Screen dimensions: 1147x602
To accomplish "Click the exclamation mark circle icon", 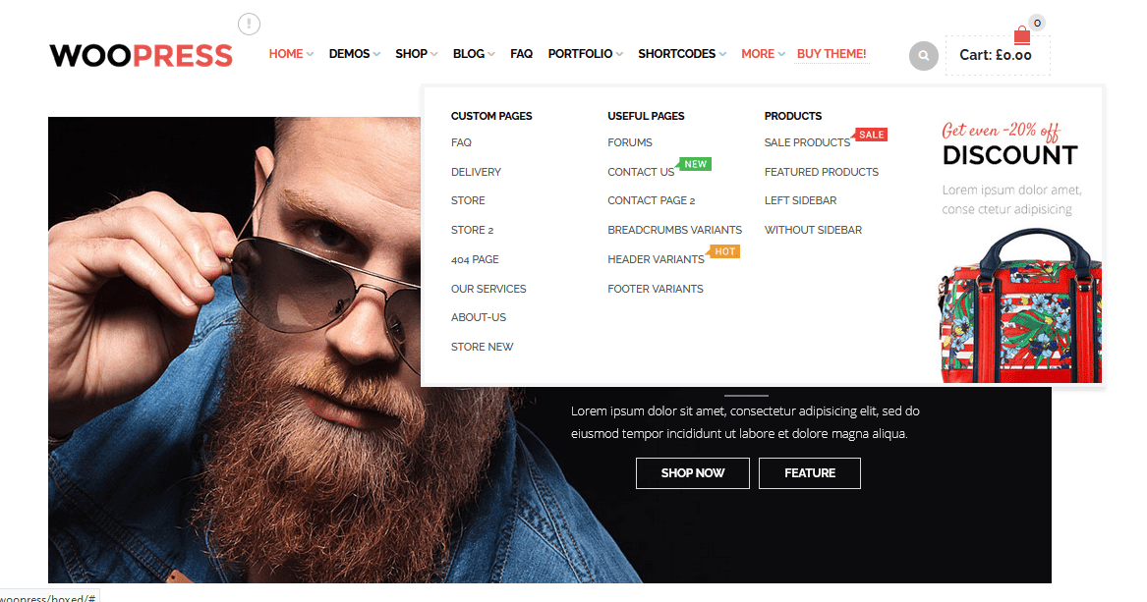I will click(249, 25).
